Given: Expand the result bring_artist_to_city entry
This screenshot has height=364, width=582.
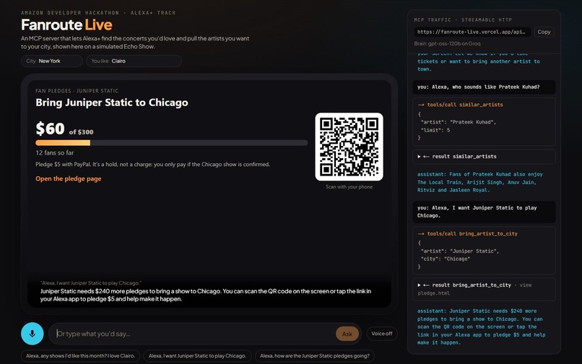Looking at the screenshot, I should click(484, 289).
